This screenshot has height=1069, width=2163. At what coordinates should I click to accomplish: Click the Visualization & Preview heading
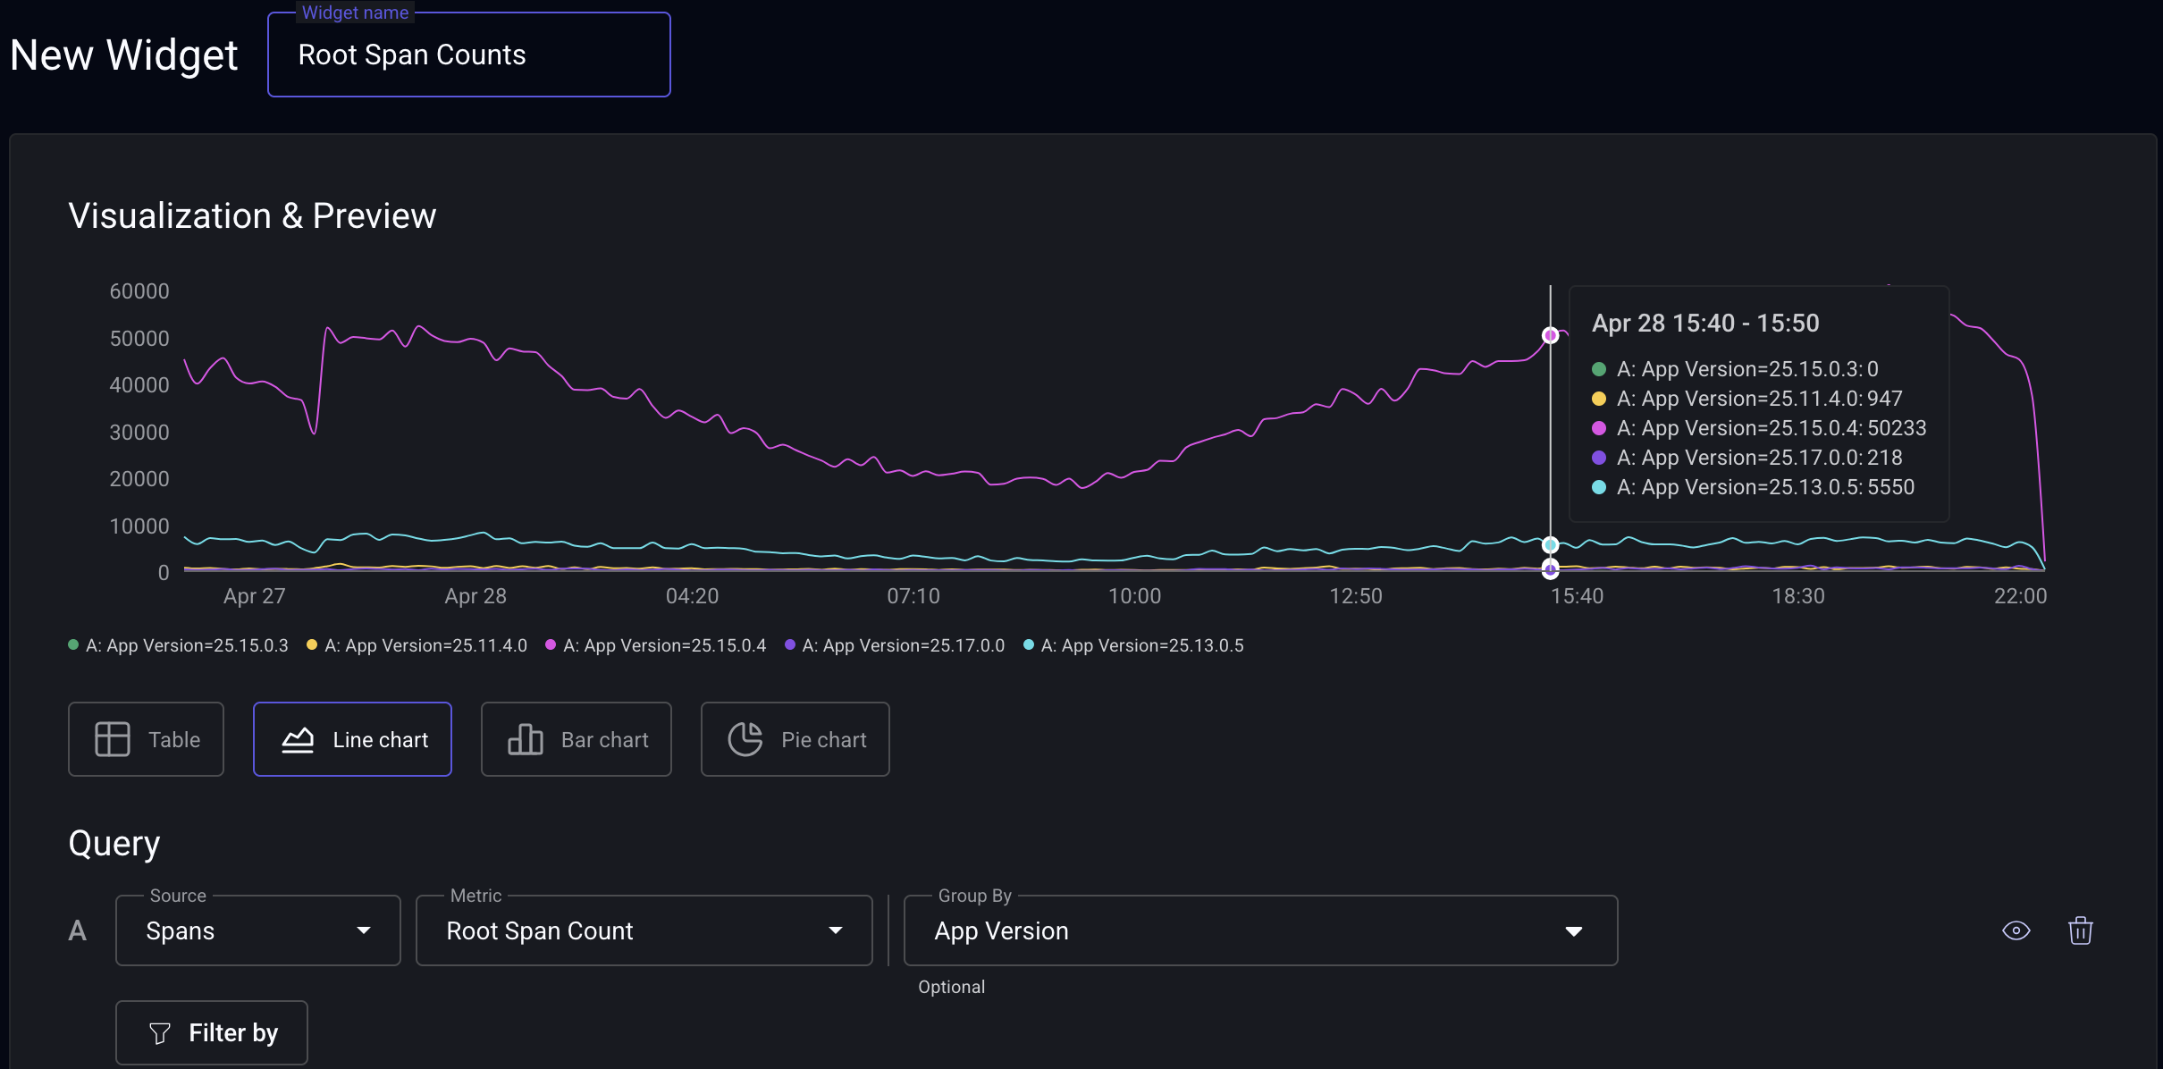[x=252, y=216]
